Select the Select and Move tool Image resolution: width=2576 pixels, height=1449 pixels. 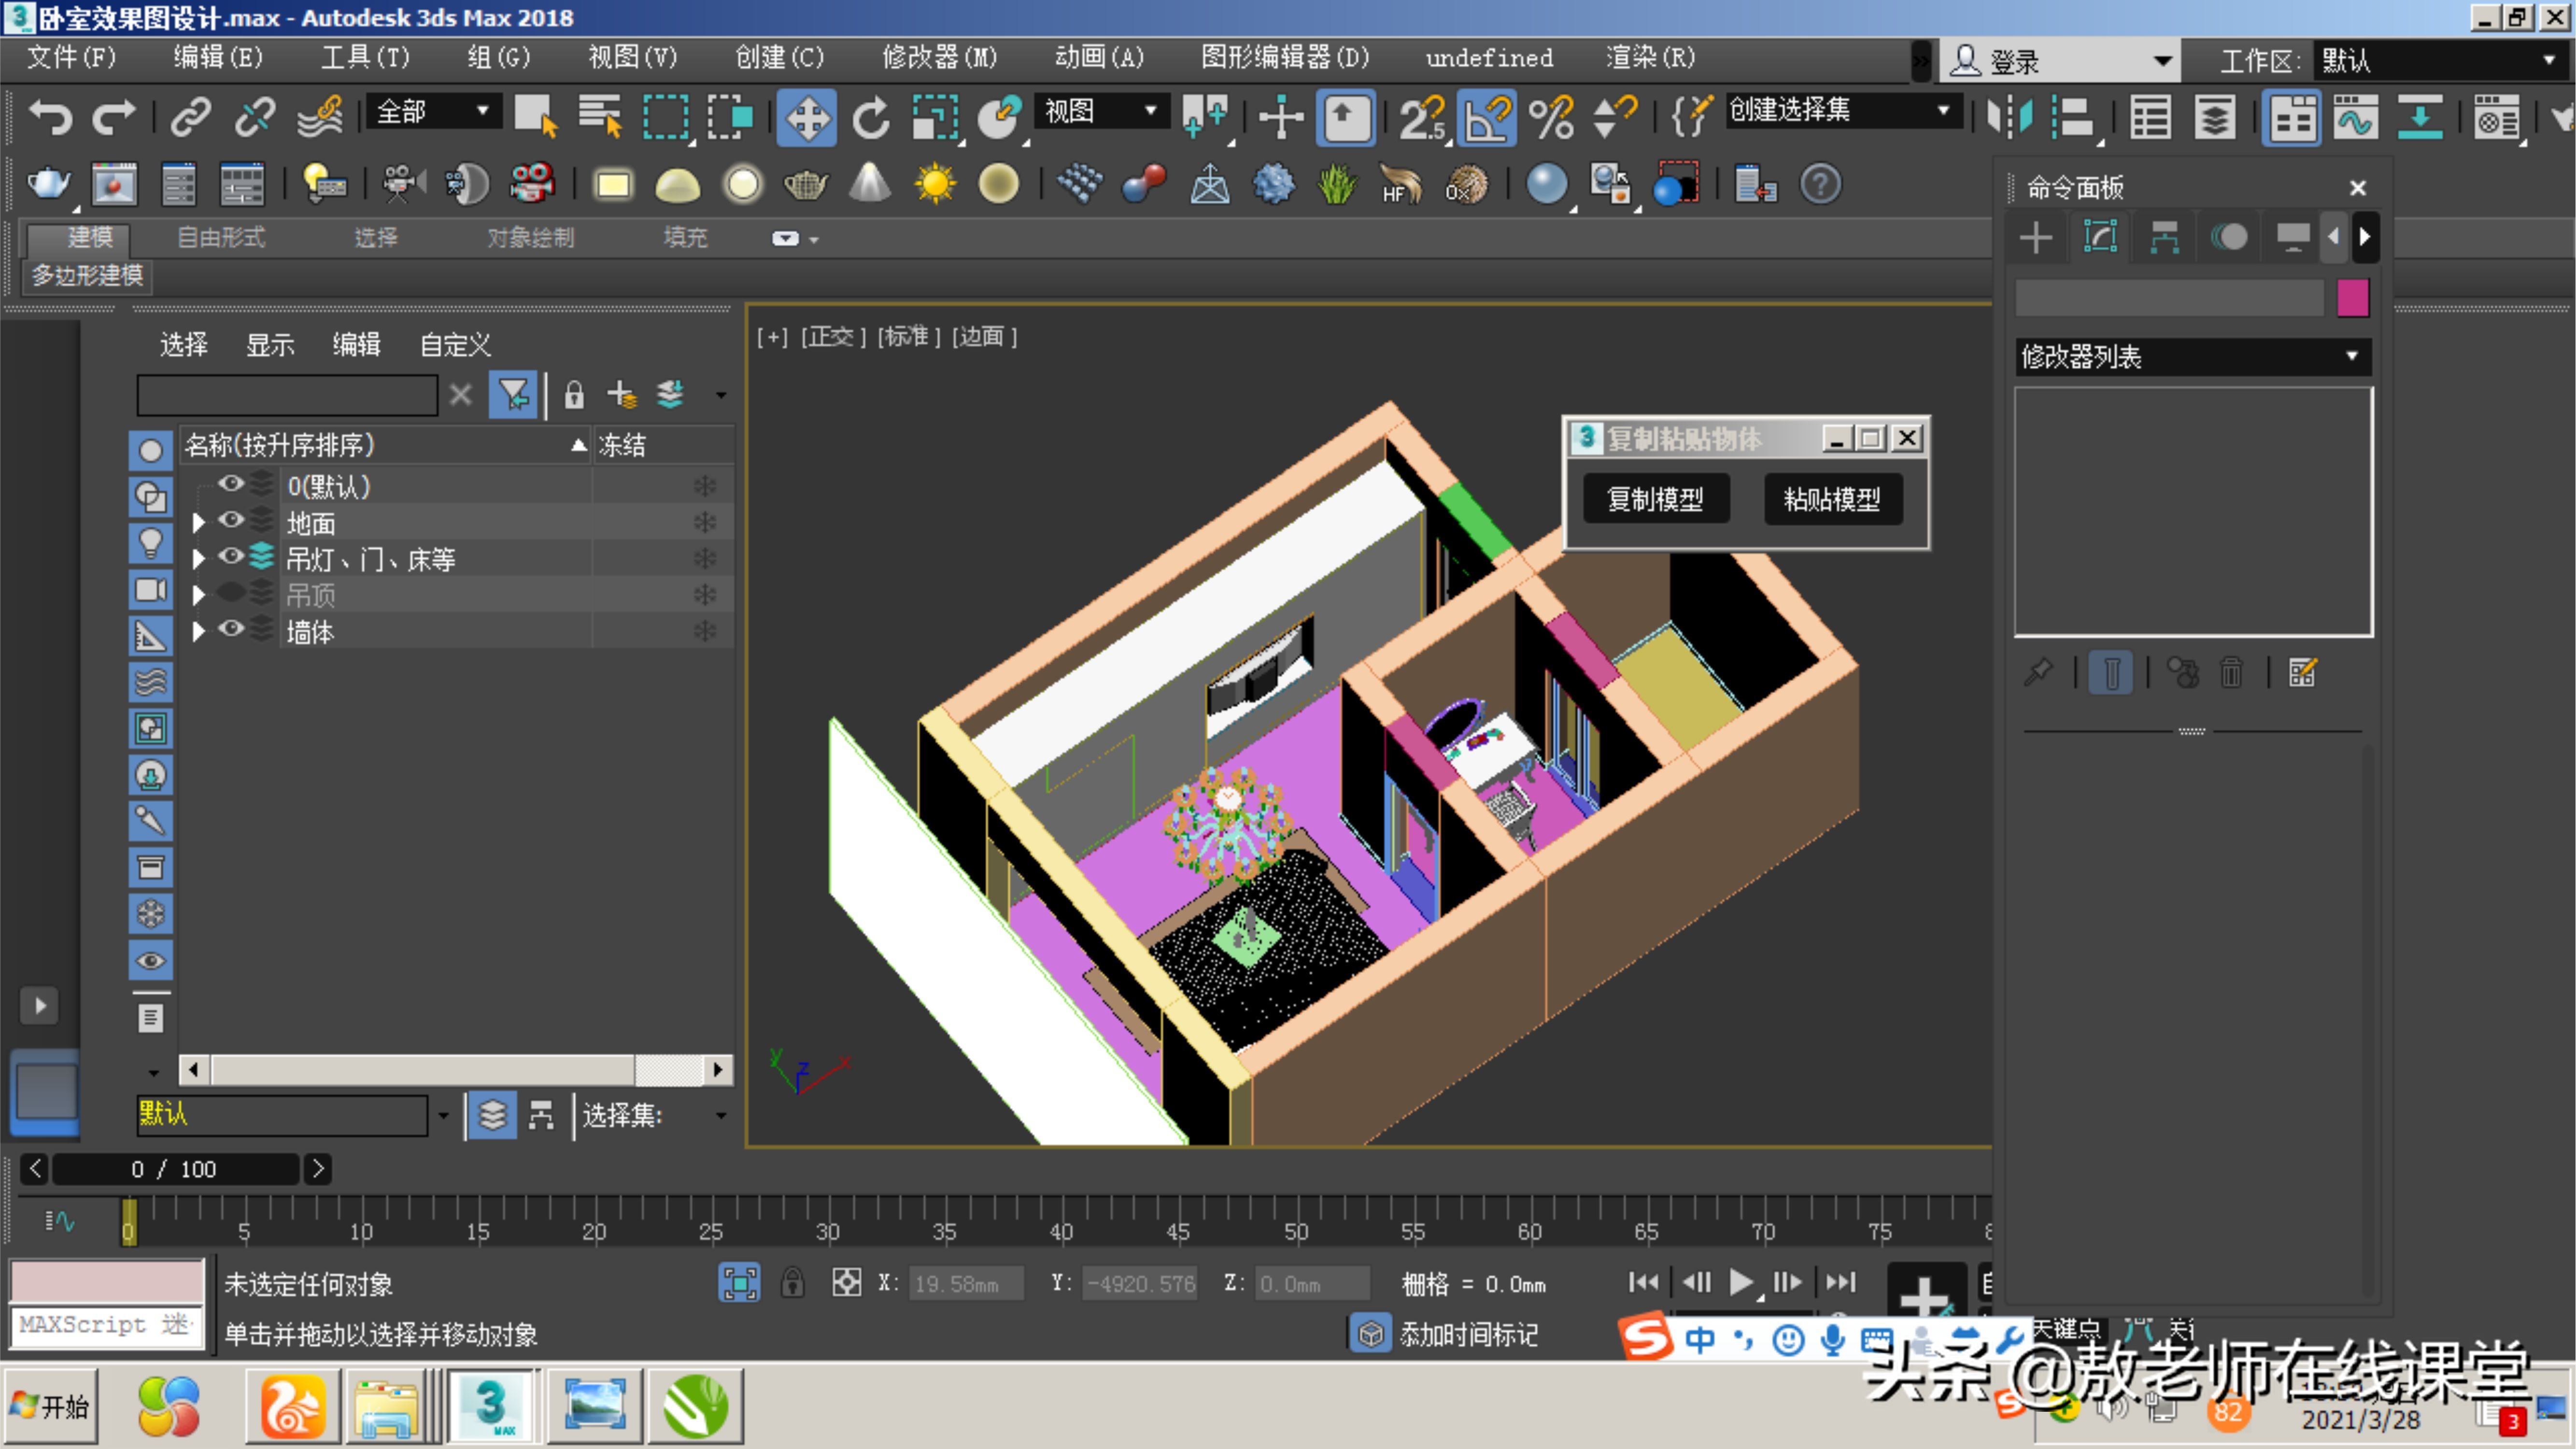tap(807, 117)
